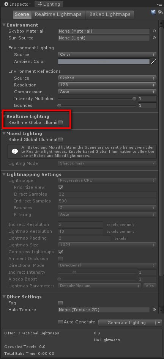Toggle the Fog checkbox
Image resolution: width=164 pixels, height=359 pixels.
point(60,303)
